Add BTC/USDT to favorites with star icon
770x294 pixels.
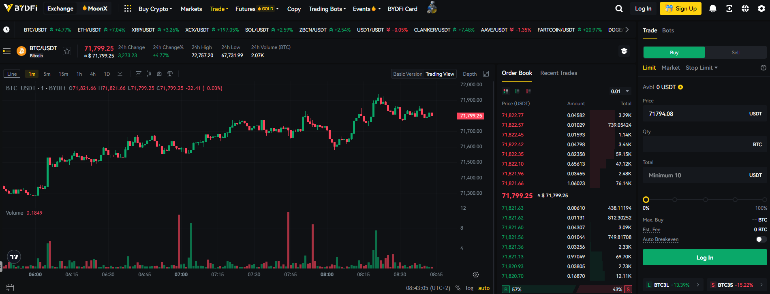click(67, 51)
